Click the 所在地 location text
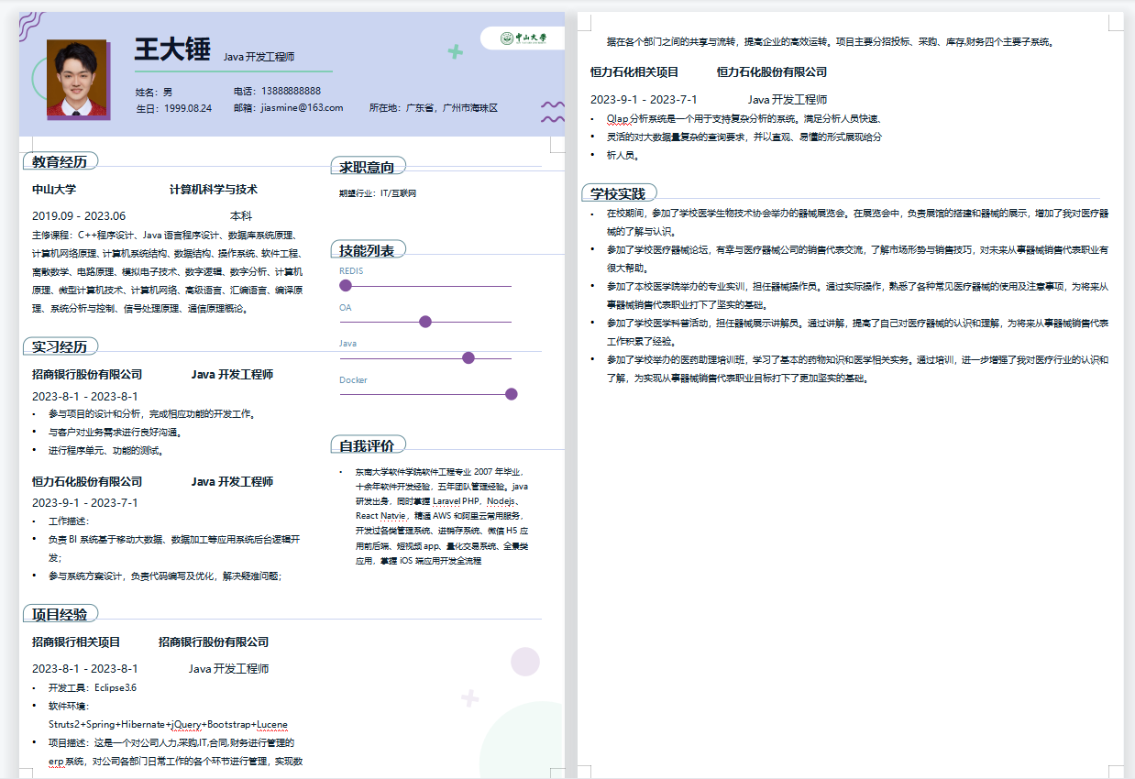Screen dimensions: 1135x779 coord(433,108)
